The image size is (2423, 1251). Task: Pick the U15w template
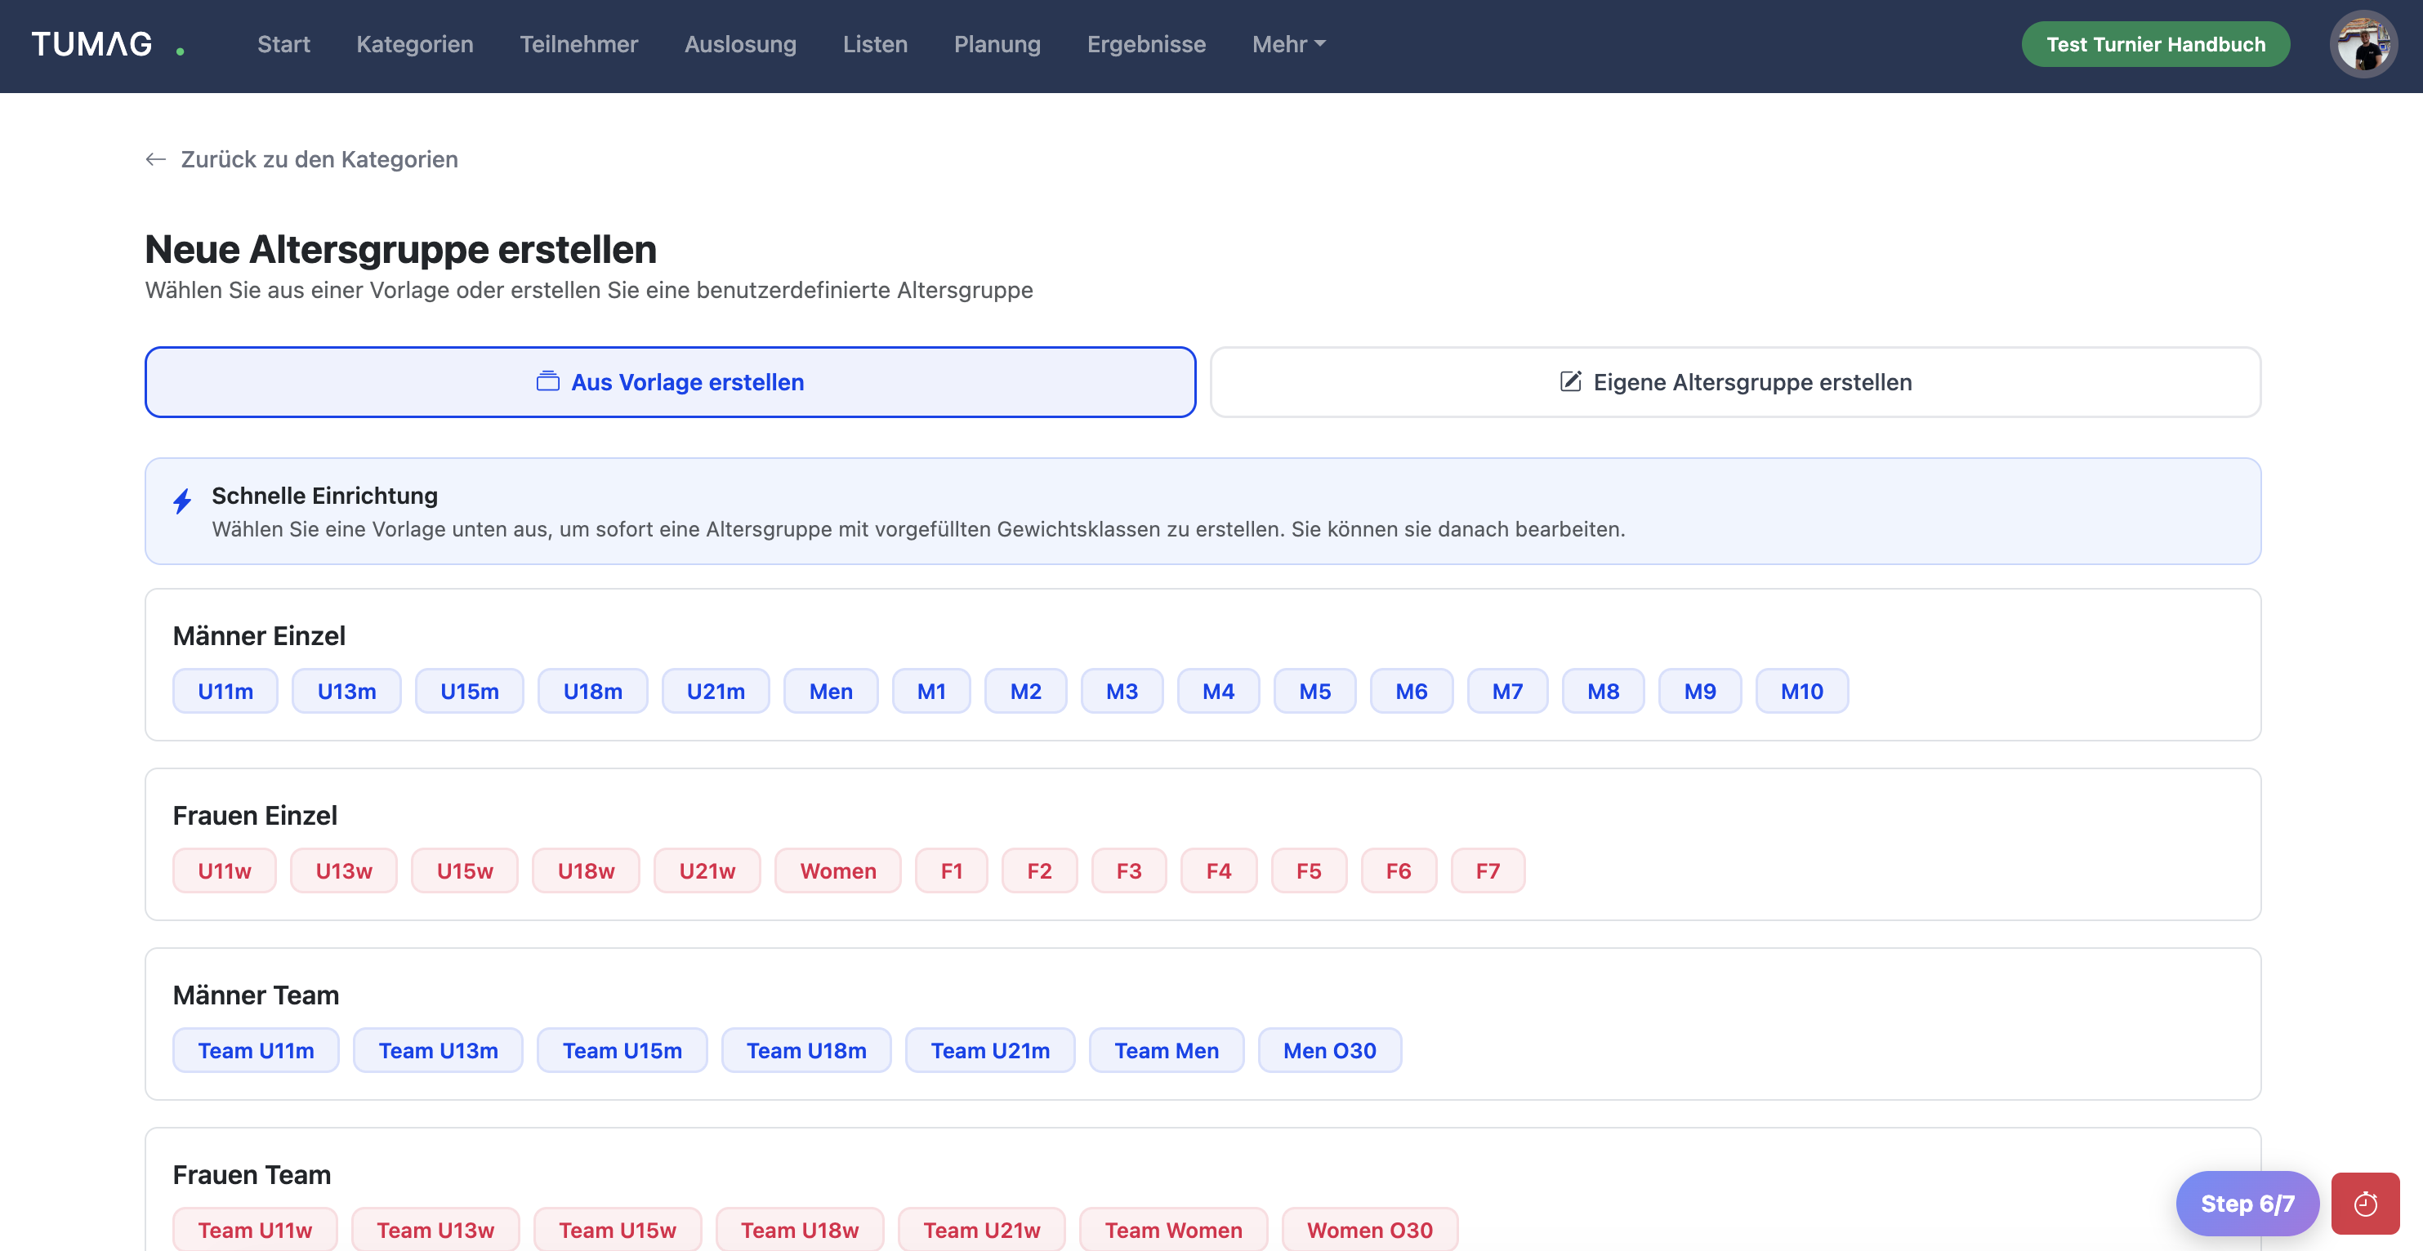click(x=465, y=870)
